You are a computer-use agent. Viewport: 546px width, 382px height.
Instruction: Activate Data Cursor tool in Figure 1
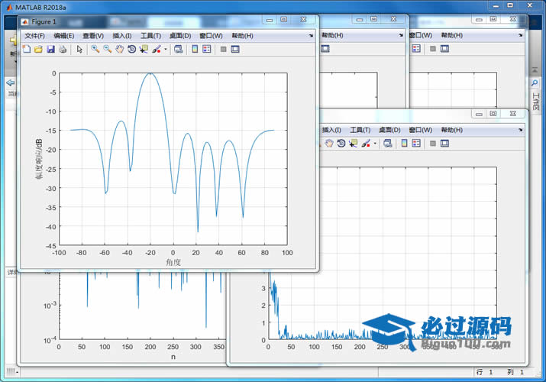click(144, 50)
